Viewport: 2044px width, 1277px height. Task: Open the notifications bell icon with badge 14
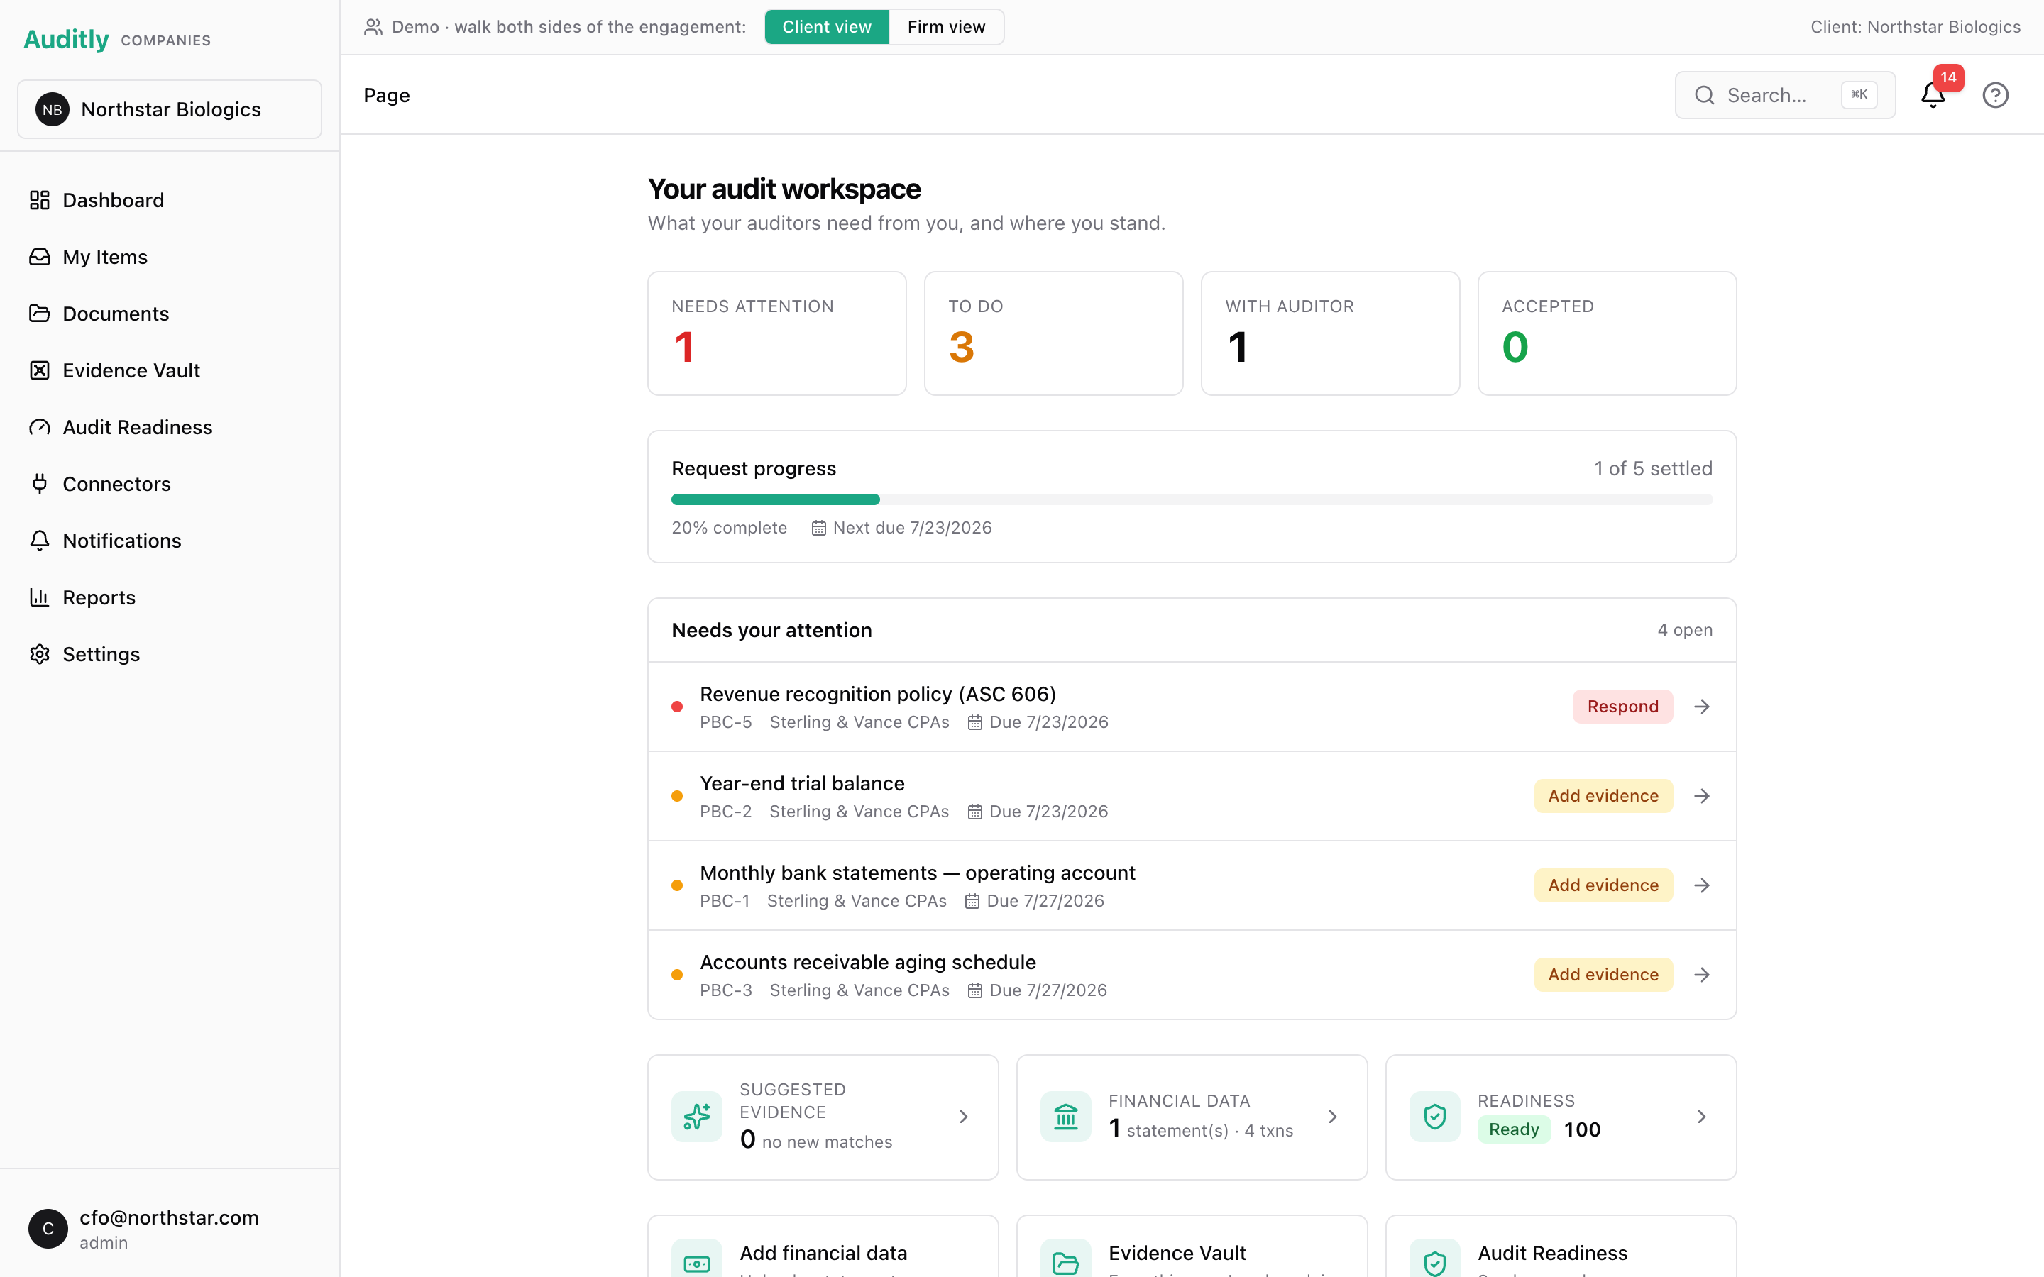click(1933, 94)
